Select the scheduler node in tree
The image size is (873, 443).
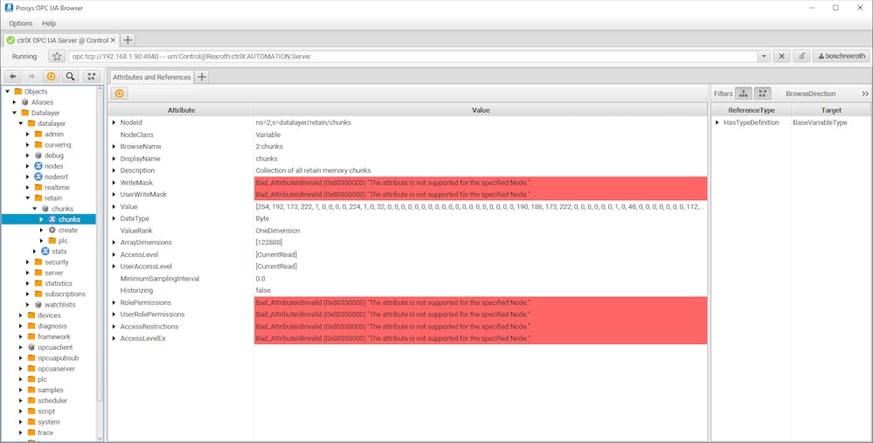point(52,401)
